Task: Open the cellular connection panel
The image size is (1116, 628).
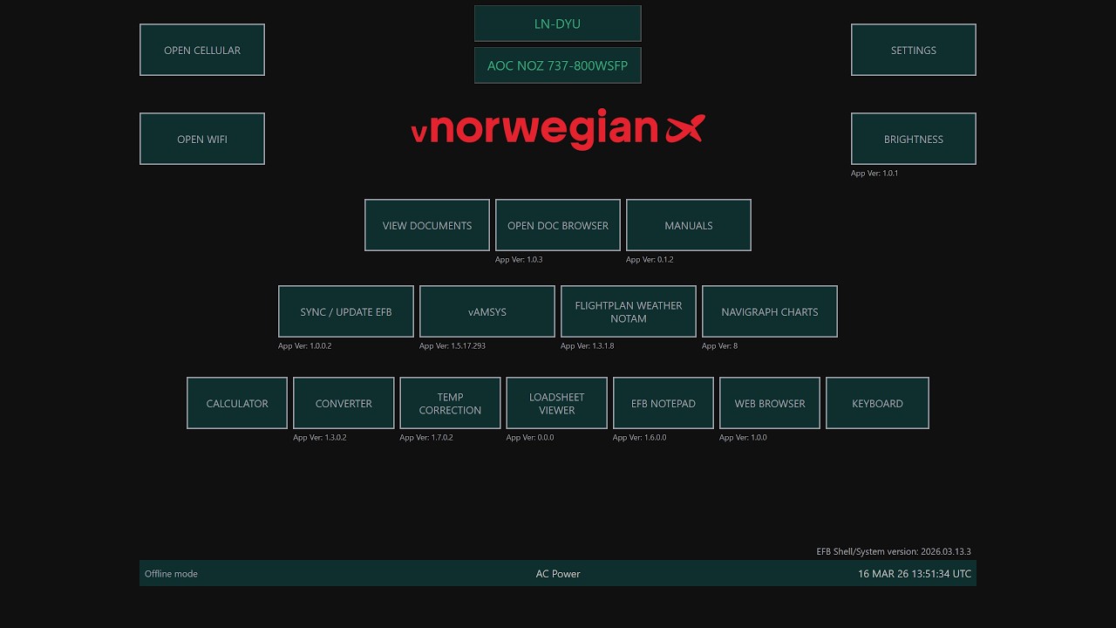Action: (202, 50)
